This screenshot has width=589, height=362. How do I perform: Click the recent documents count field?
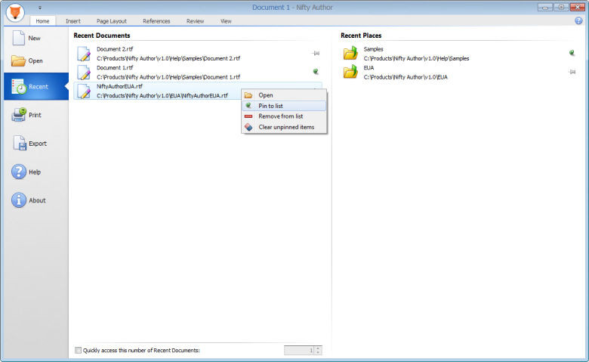[299, 351]
